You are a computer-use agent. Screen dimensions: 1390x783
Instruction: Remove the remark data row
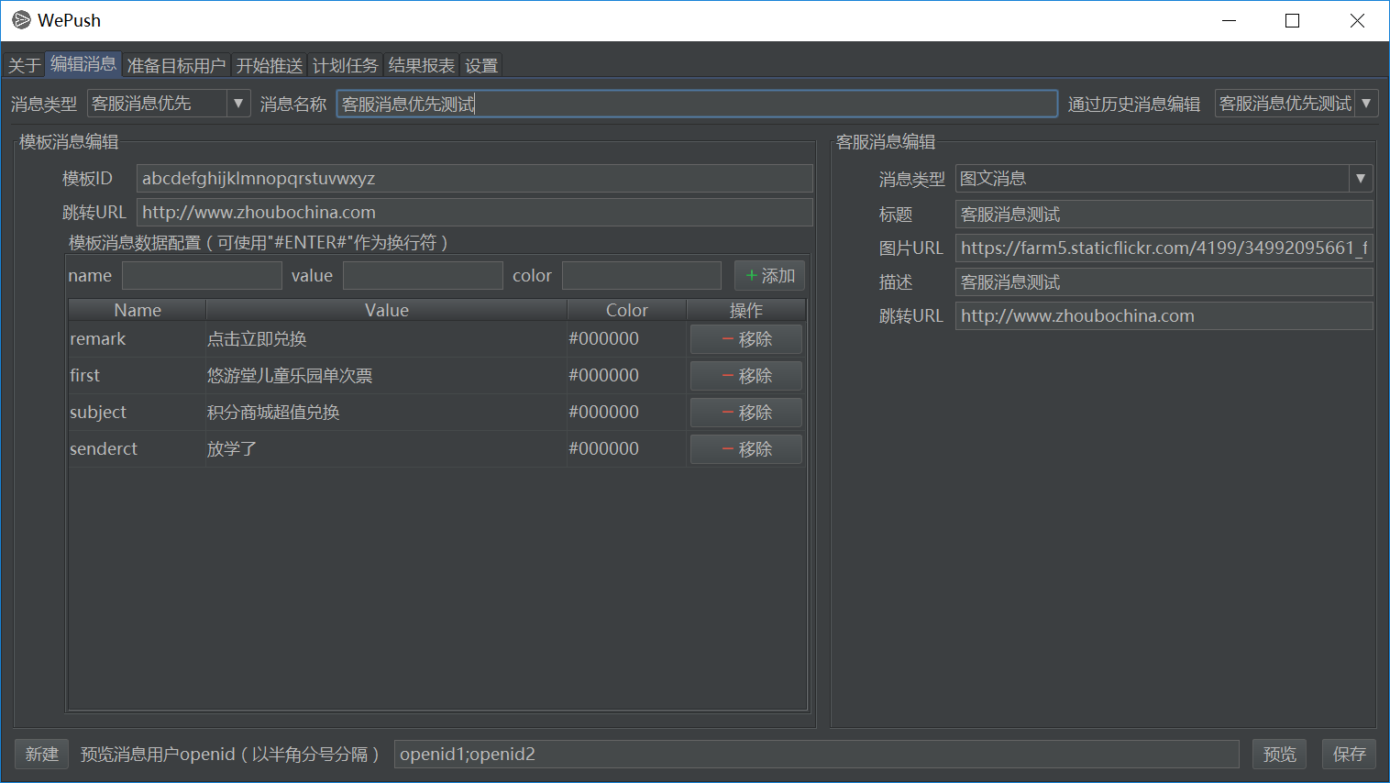tap(745, 338)
